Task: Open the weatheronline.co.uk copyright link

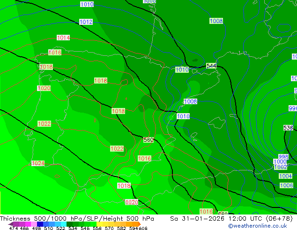Action: 258,226
